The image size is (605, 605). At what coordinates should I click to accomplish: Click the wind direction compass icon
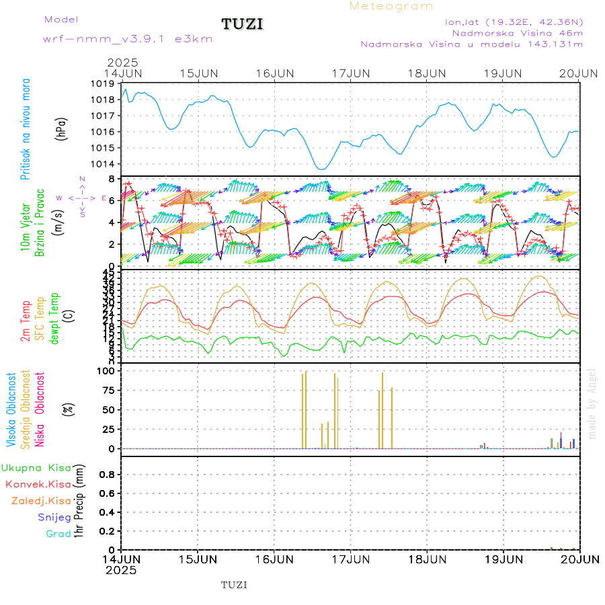[83, 198]
